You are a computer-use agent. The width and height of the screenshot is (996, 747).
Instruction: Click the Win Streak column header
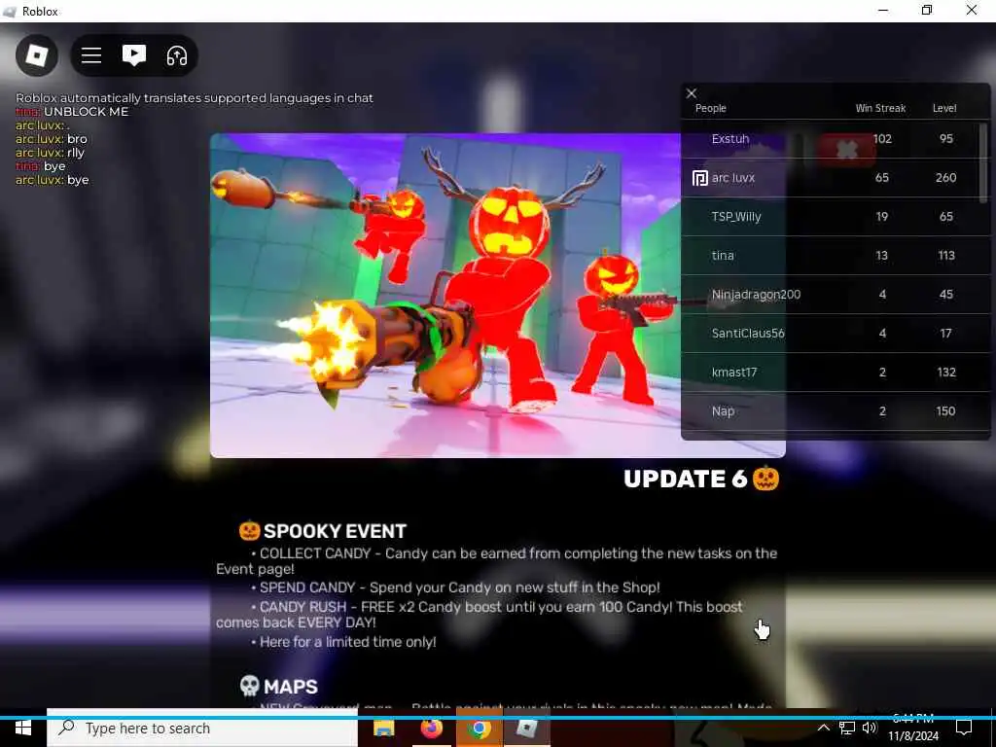point(880,108)
